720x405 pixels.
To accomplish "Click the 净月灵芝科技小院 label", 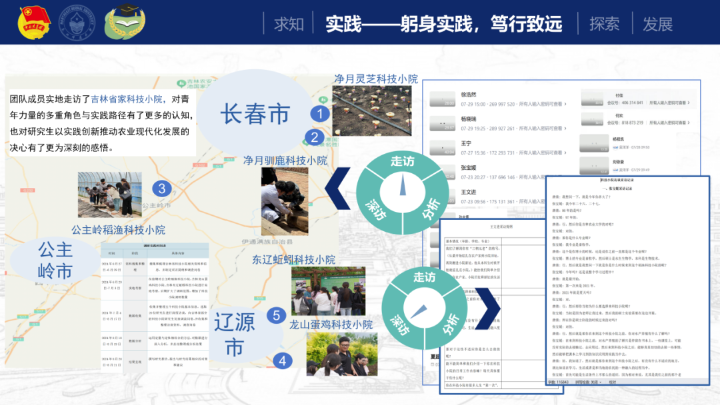I will 376,79.
